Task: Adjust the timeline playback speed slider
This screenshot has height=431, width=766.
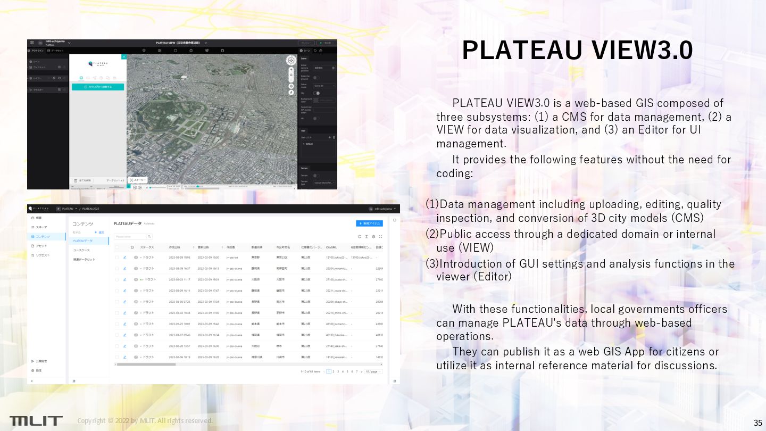Action: pos(158,187)
